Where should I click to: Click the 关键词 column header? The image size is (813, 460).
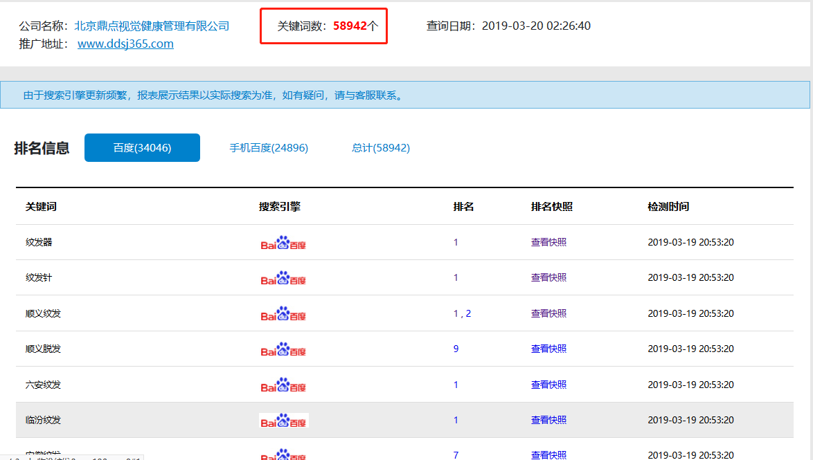tap(41, 207)
